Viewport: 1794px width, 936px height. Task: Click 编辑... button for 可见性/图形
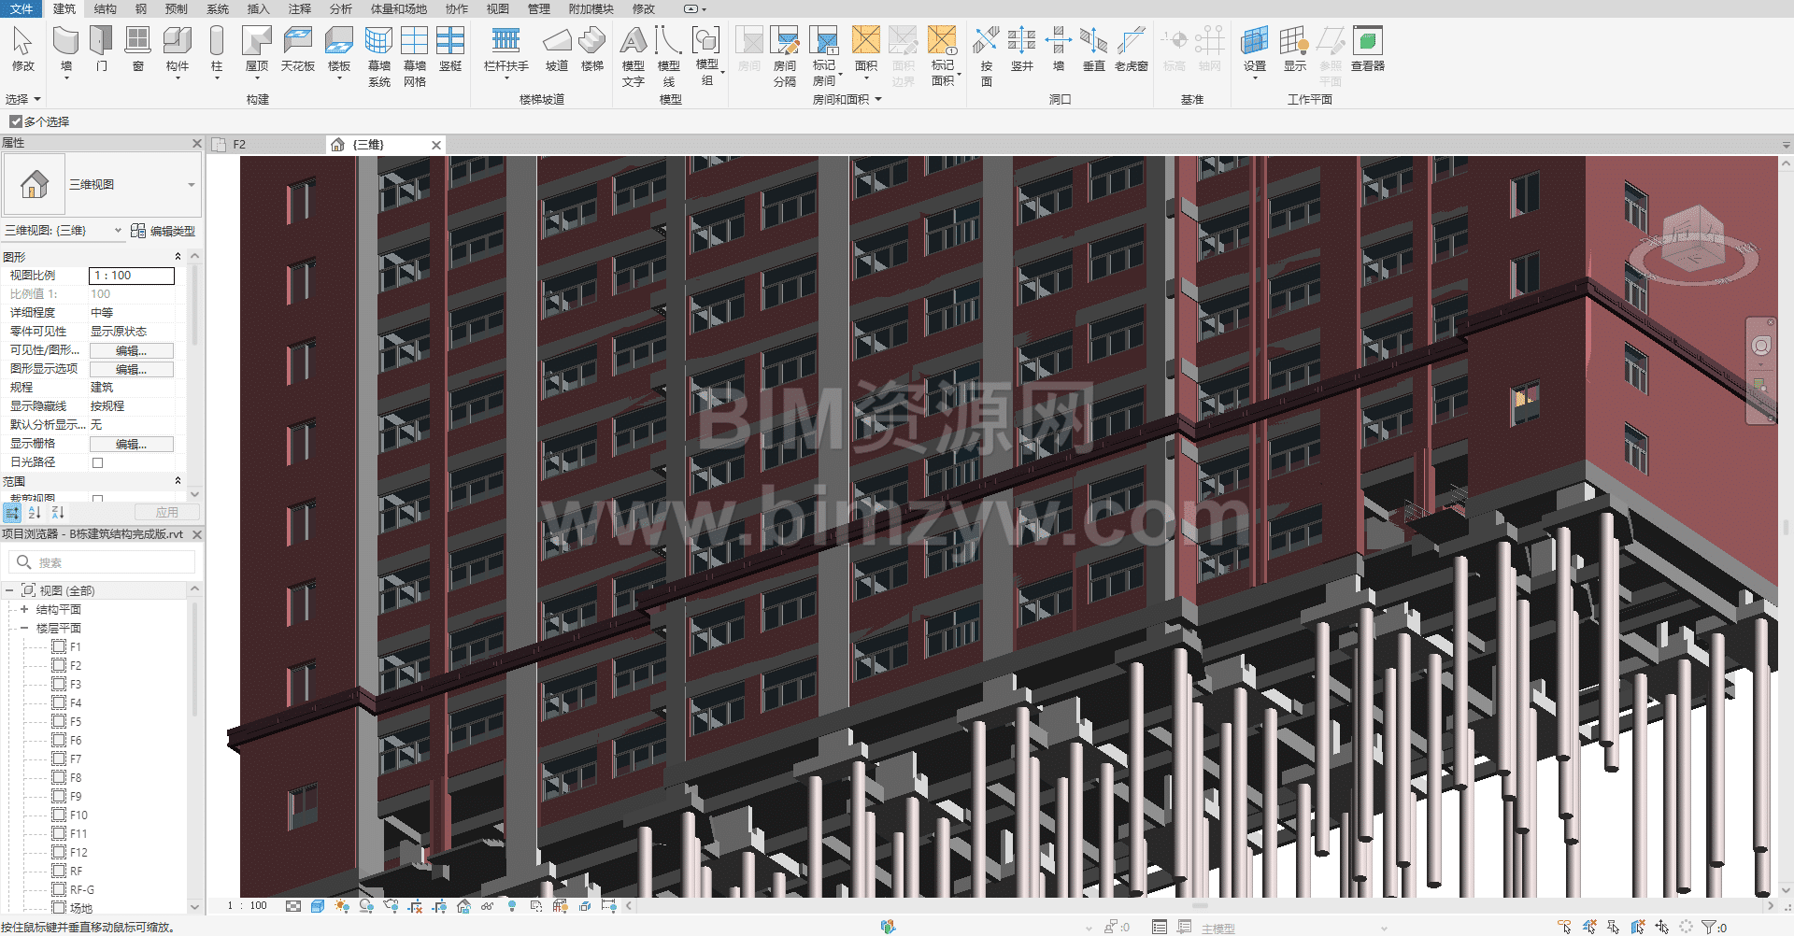tap(131, 350)
